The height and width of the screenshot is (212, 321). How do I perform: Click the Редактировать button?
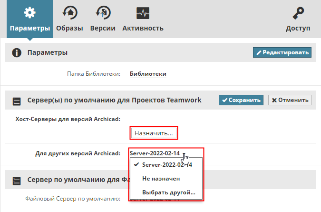tap(282, 52)
